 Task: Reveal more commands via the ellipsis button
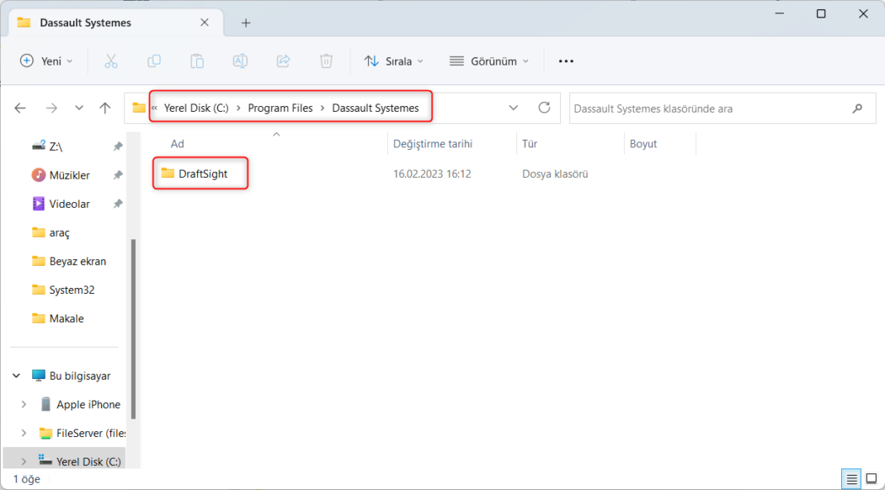click(x=566, y=60)
